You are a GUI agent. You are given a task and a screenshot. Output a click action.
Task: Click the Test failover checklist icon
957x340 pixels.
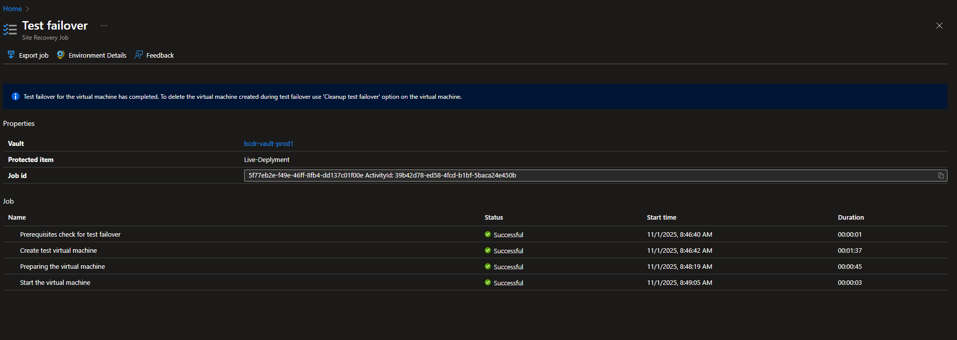[x=10, y=30]
